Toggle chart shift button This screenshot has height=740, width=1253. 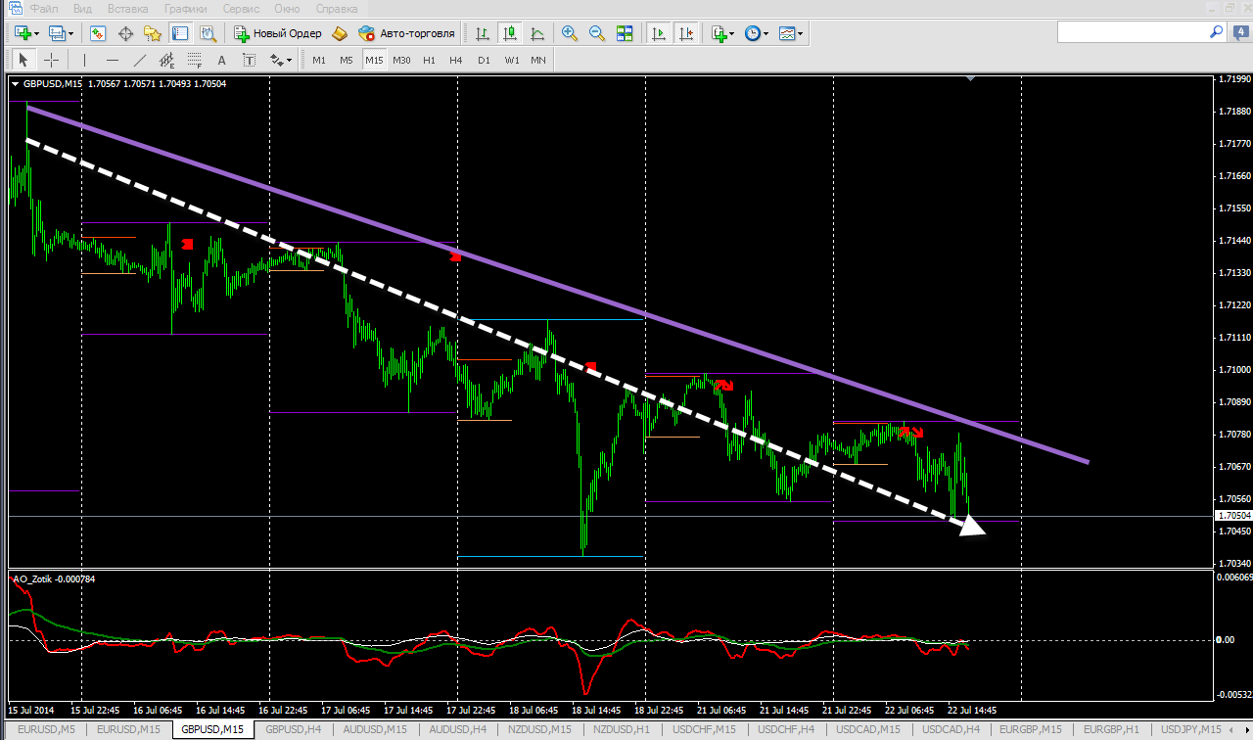[686, 33]
